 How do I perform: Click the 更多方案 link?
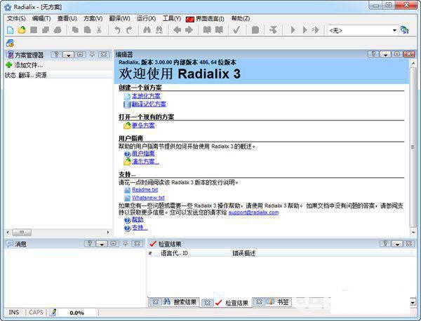[143, 125]
